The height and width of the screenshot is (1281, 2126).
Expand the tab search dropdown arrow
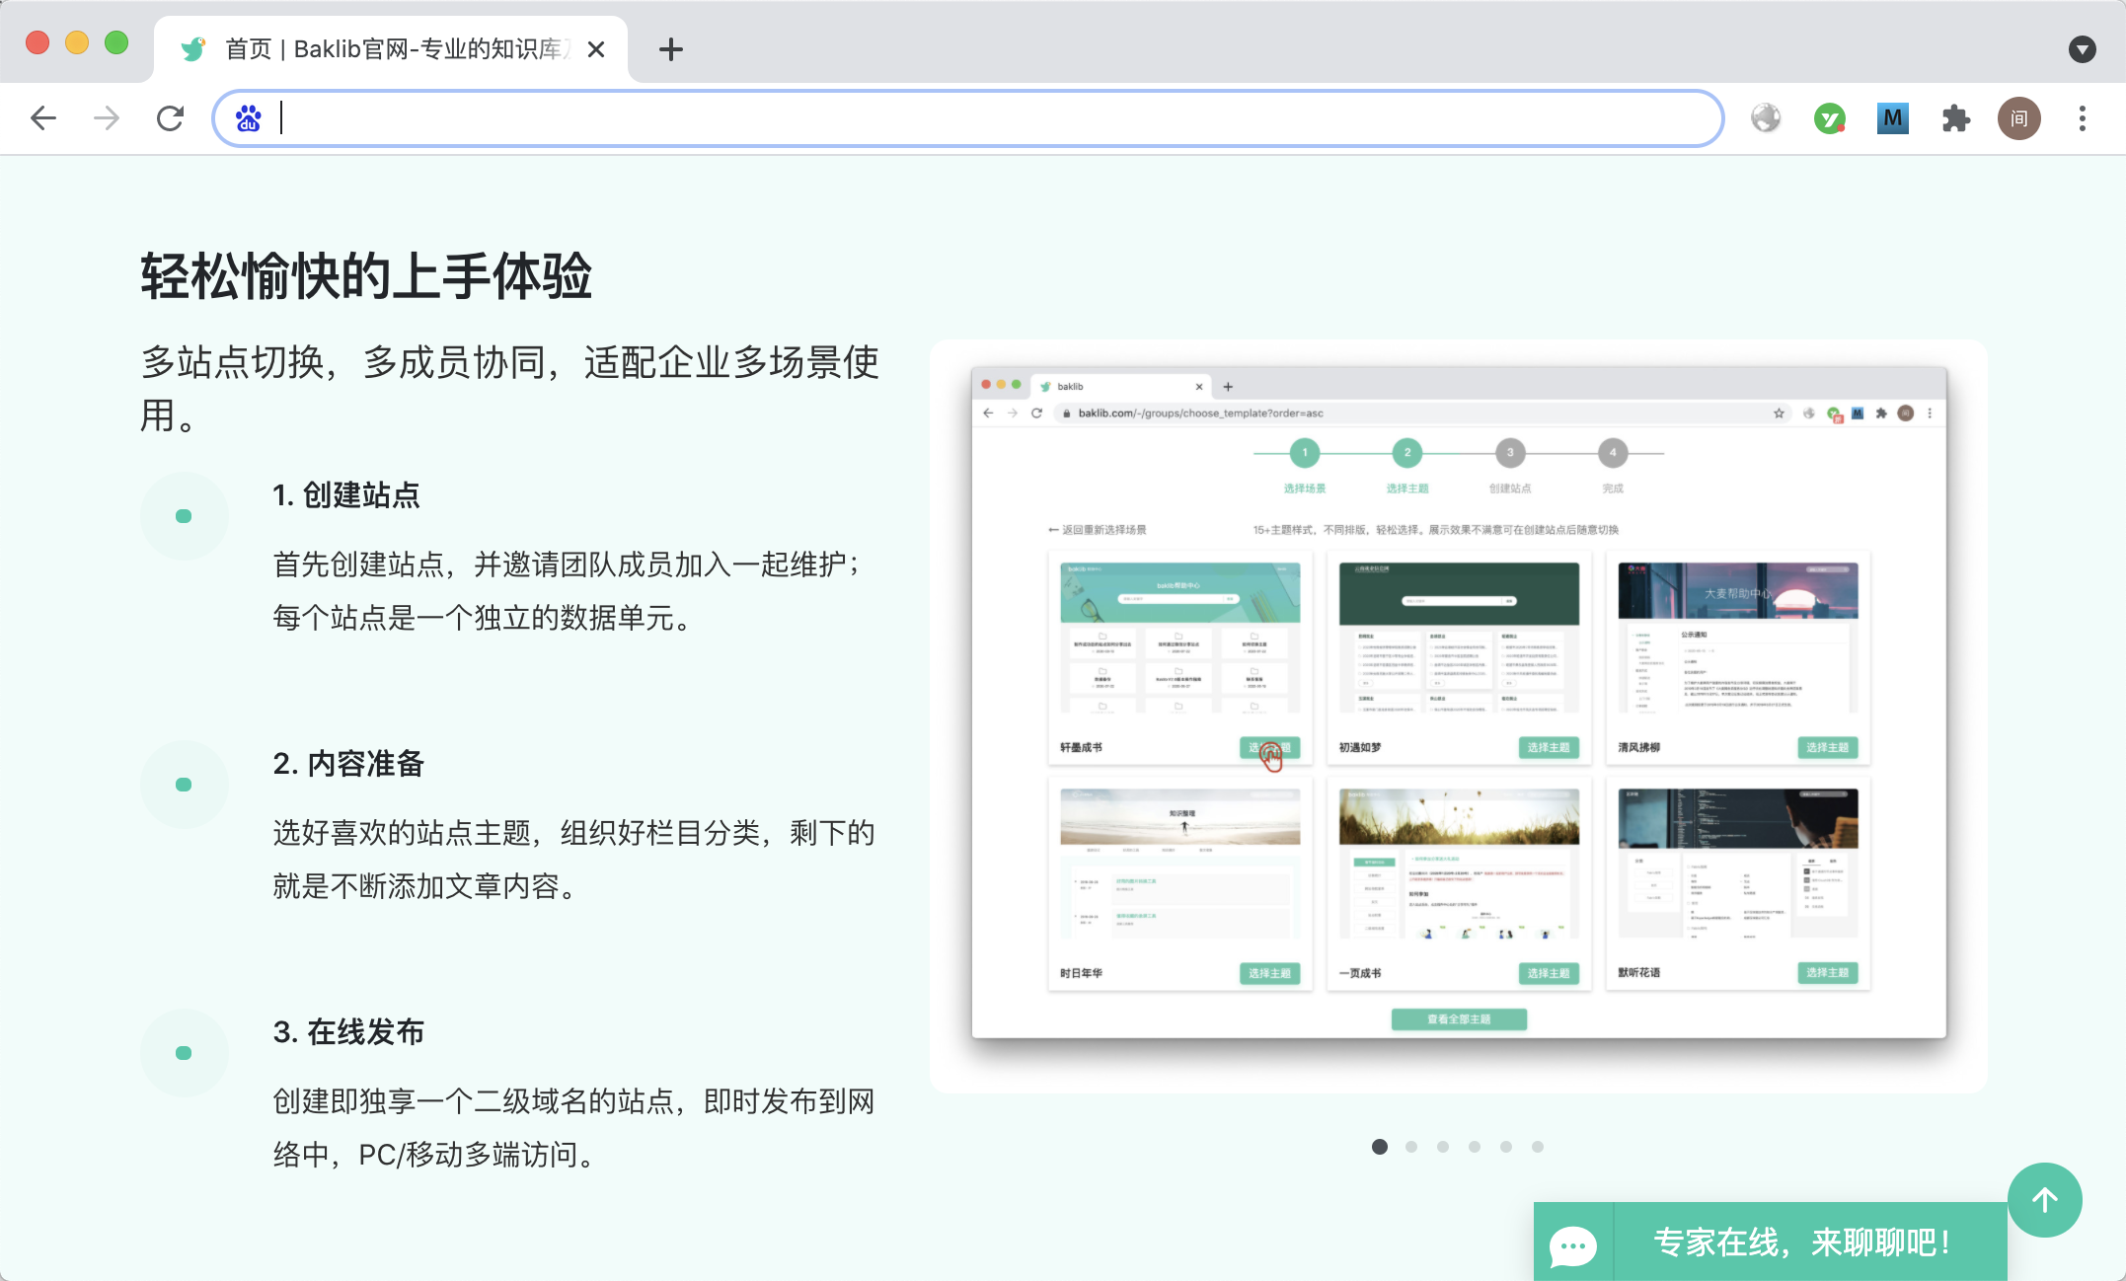pyautogui.click(x=2082, y=49)
